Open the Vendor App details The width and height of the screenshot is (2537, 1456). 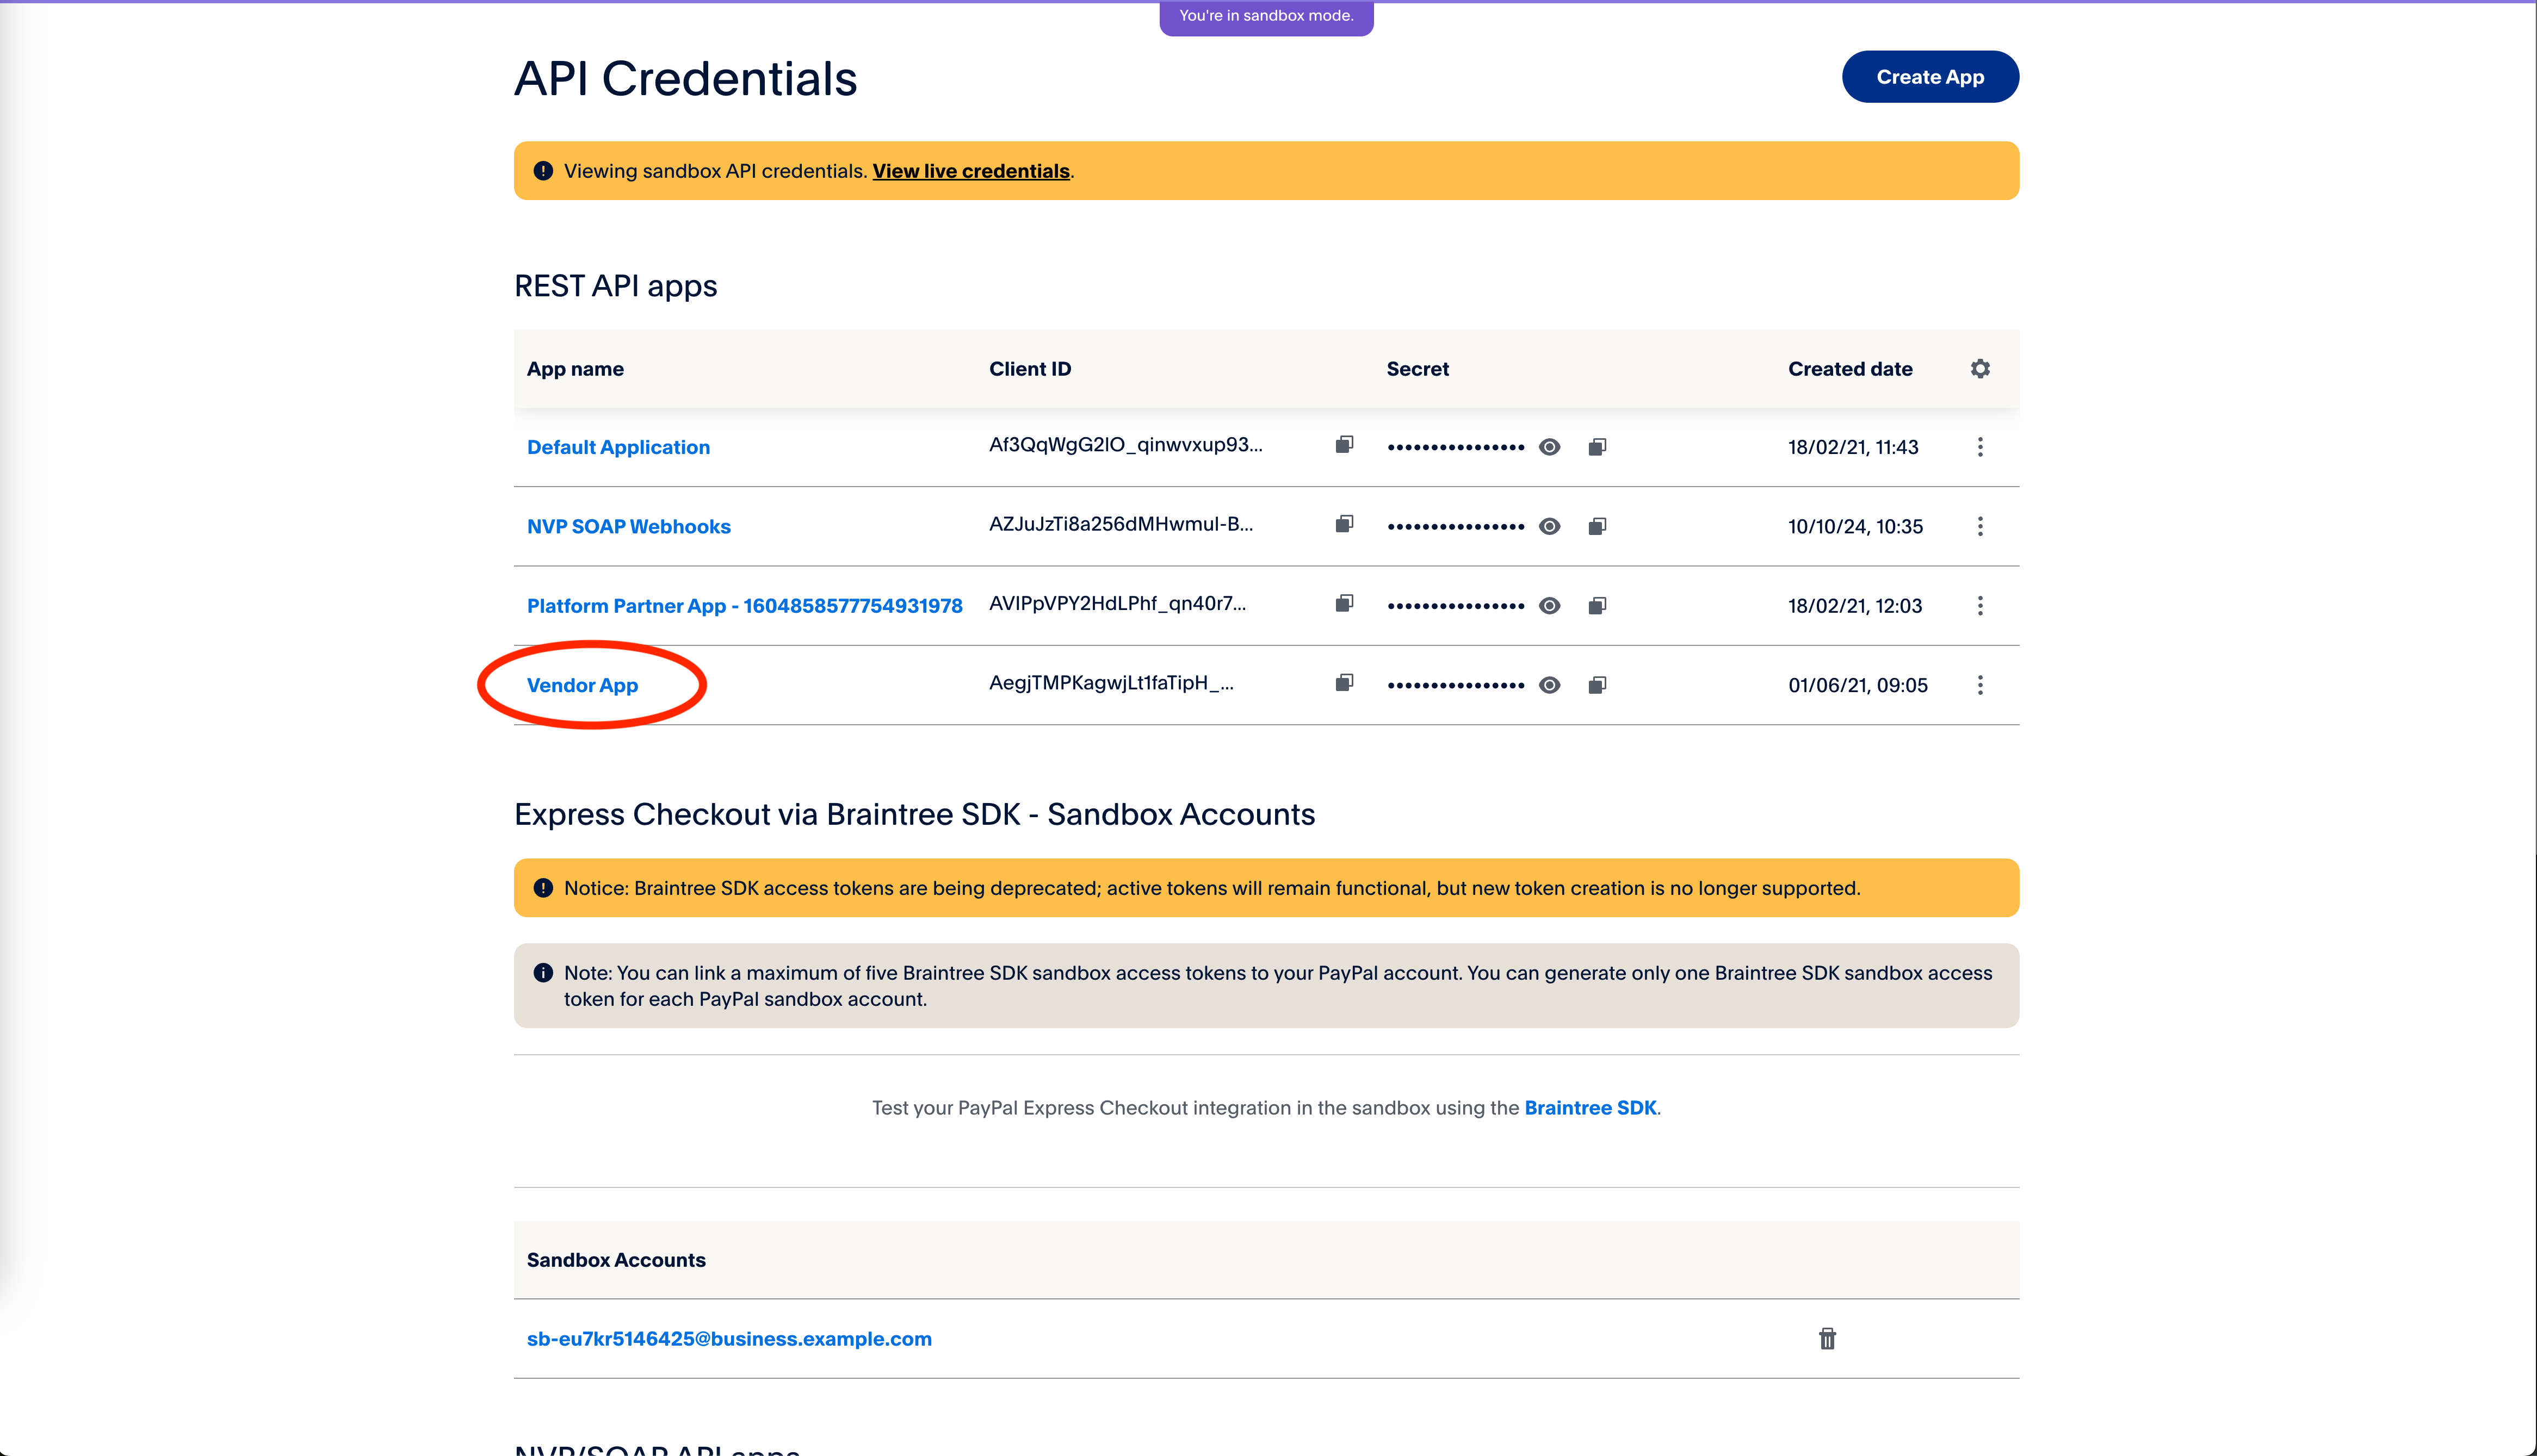[x=582, y=686]
